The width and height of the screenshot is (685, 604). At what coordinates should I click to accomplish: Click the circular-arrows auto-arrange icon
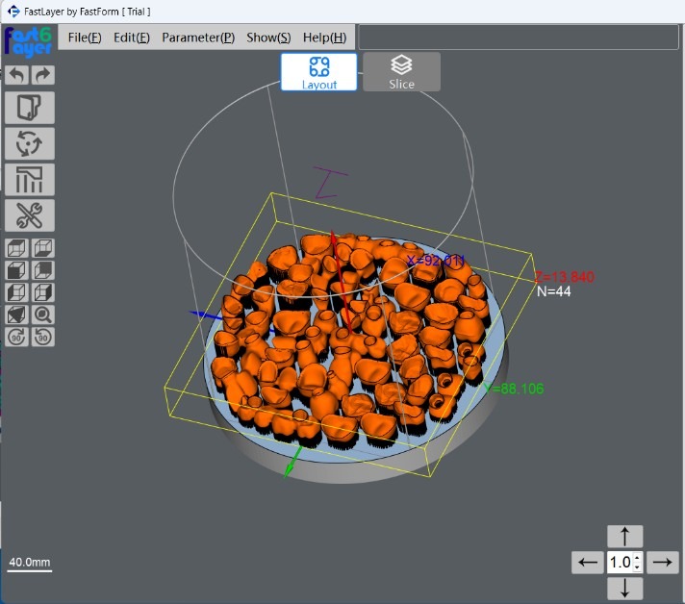click(30, 143)
